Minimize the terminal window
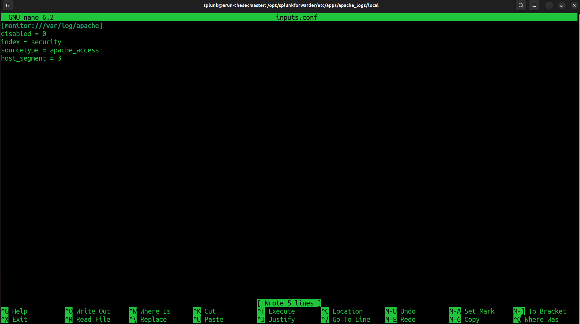This screenshot has width=580, height=324. [549, 5]
